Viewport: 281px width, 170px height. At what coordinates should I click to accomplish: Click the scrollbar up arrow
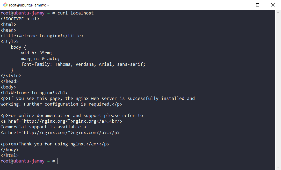click(x=278, y=12)
